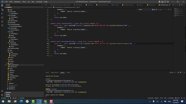Screen dimensions: 186x104
Task: Open the Terminal menu
Action: point(39,2)
